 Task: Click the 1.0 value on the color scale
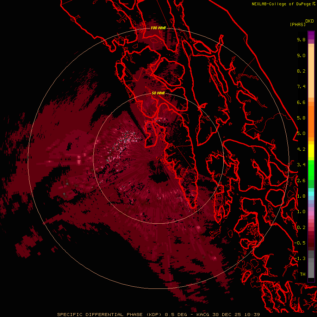tap(301, 212)
